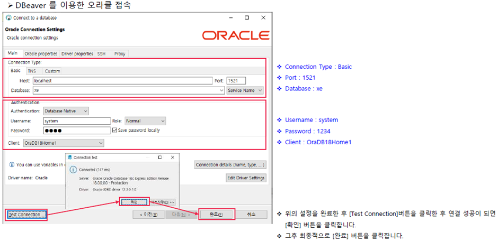498x241 pixels.
Task: Switch to the Main tab
Action: [x=12, y=53]
